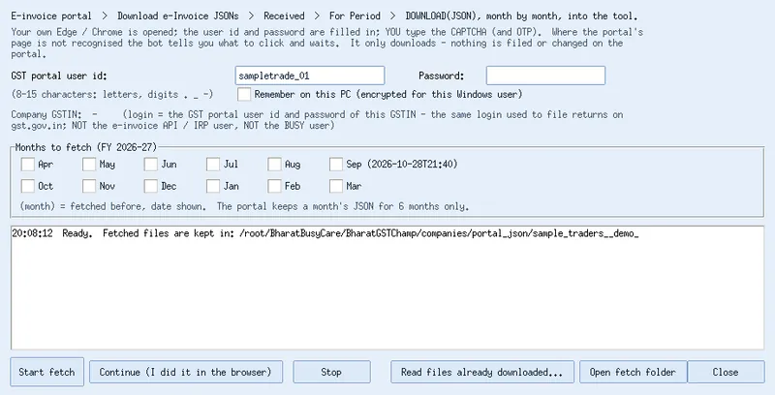Focus the Password input field
This screenshot has height=395, width=775.
[x=545, y=76]
